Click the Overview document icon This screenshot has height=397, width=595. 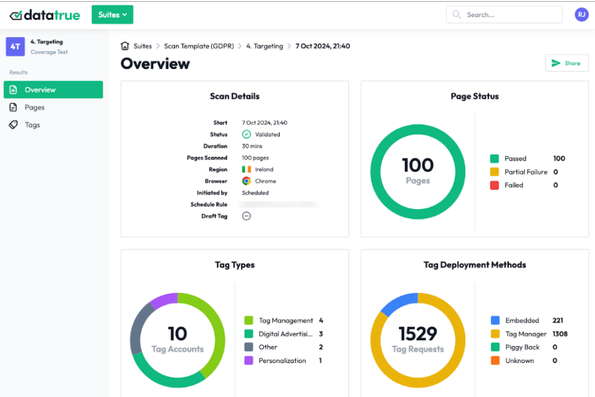click(13, 90)
